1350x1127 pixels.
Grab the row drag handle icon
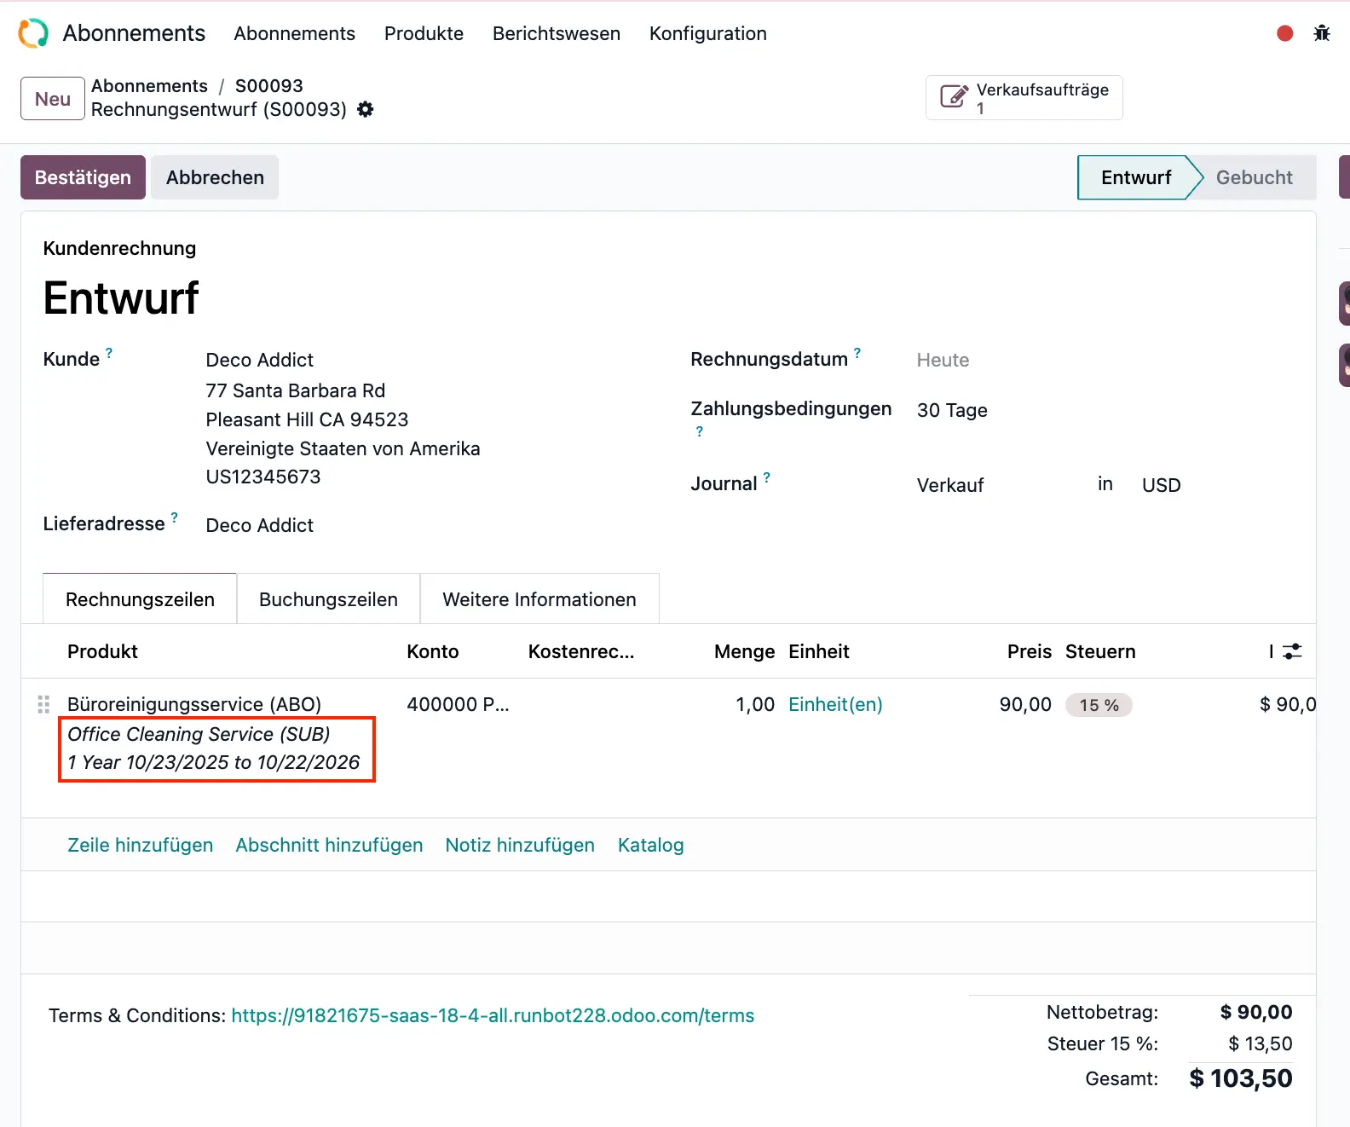point(43,705)
